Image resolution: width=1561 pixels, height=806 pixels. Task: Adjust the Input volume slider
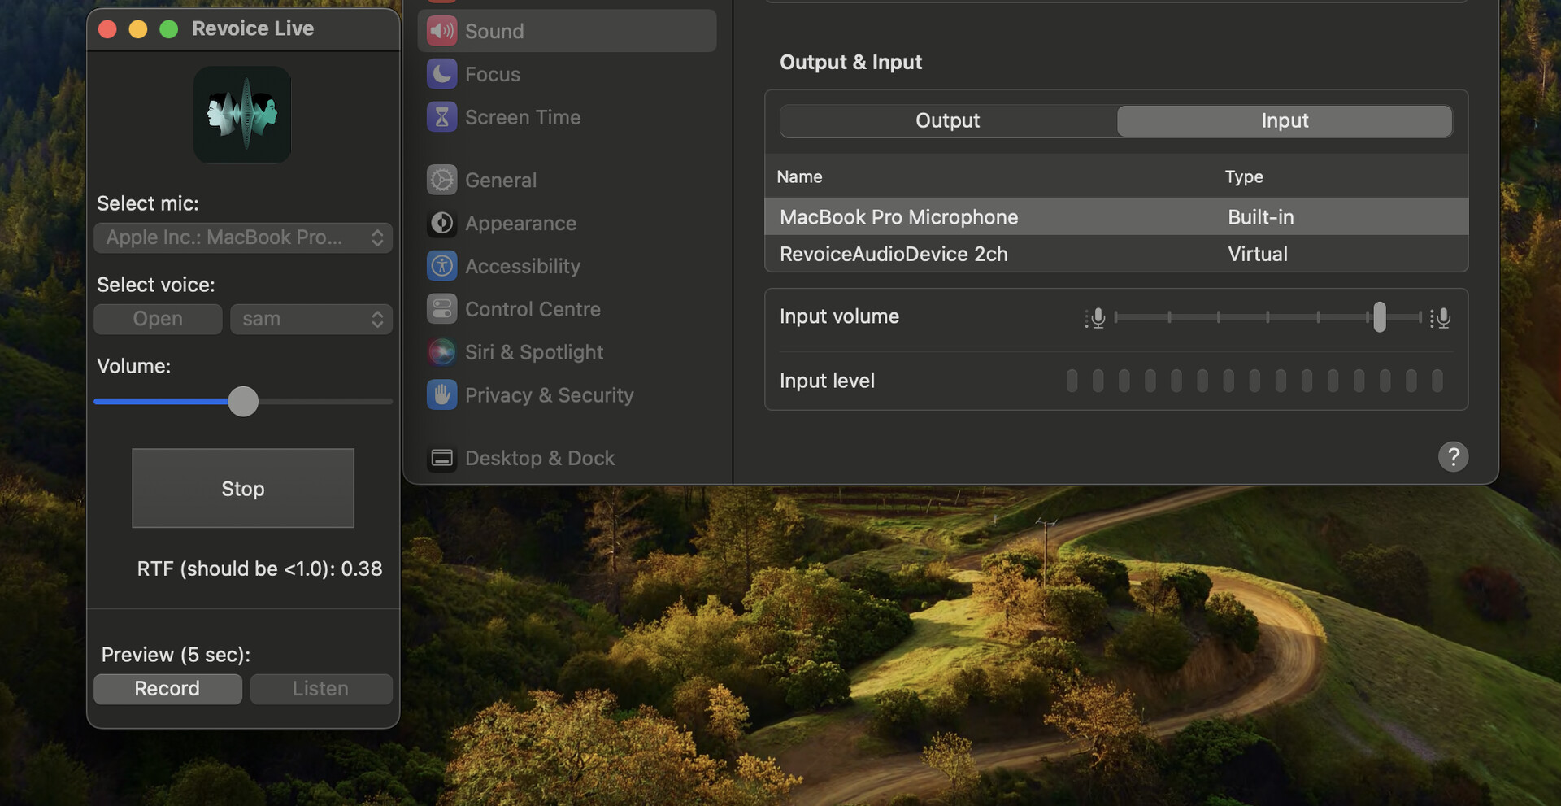pos(1380,316)
